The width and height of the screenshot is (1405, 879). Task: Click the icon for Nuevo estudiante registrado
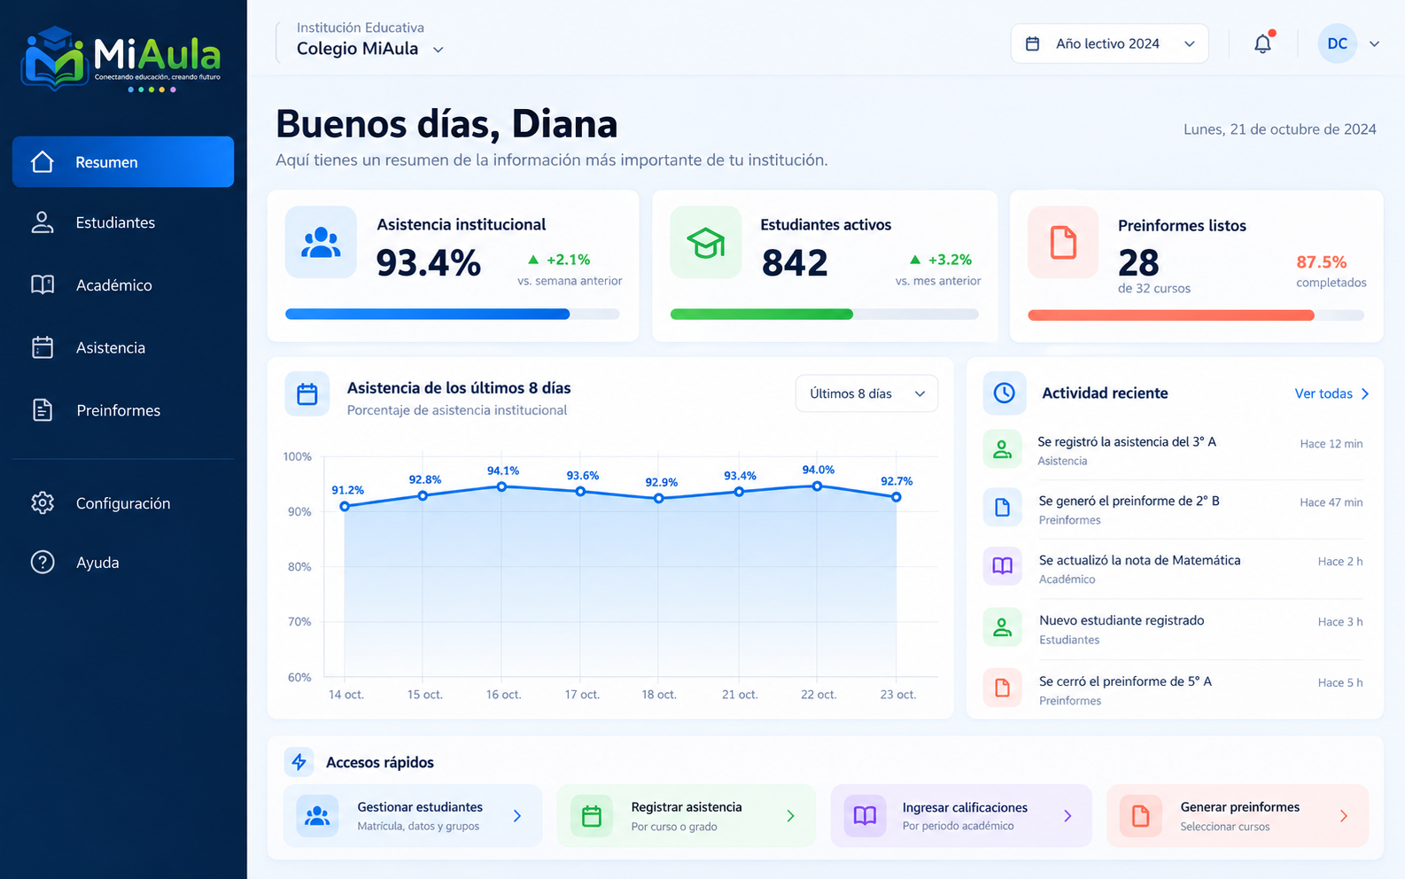click(x=1003, y=627)
